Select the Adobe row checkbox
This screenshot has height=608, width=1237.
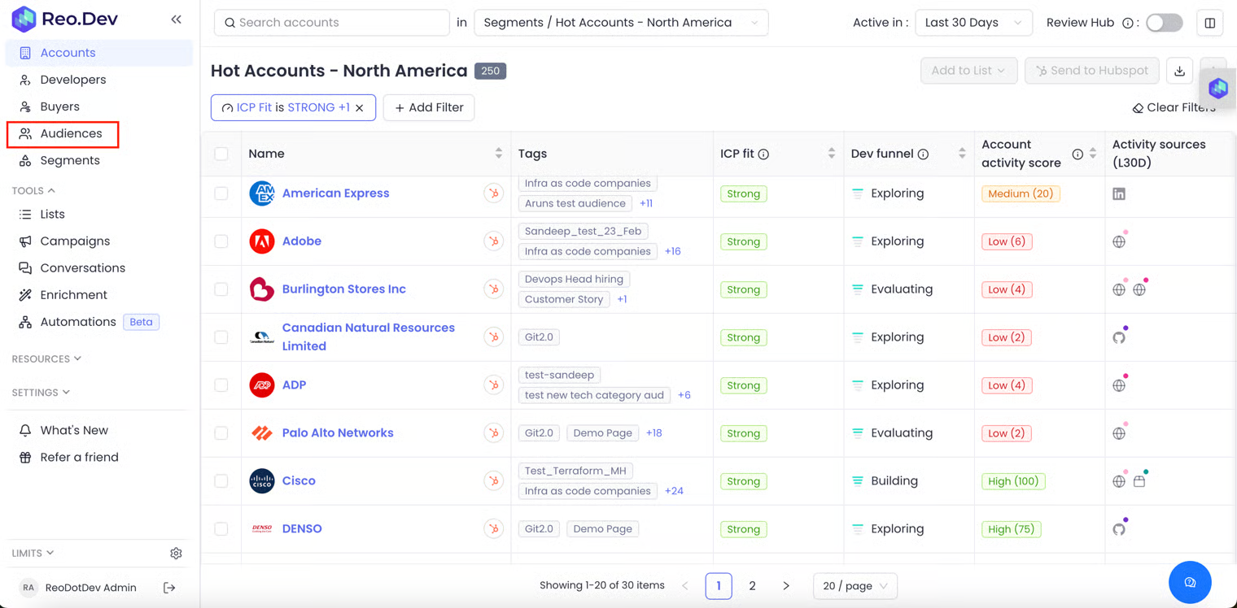coord(221,241)
